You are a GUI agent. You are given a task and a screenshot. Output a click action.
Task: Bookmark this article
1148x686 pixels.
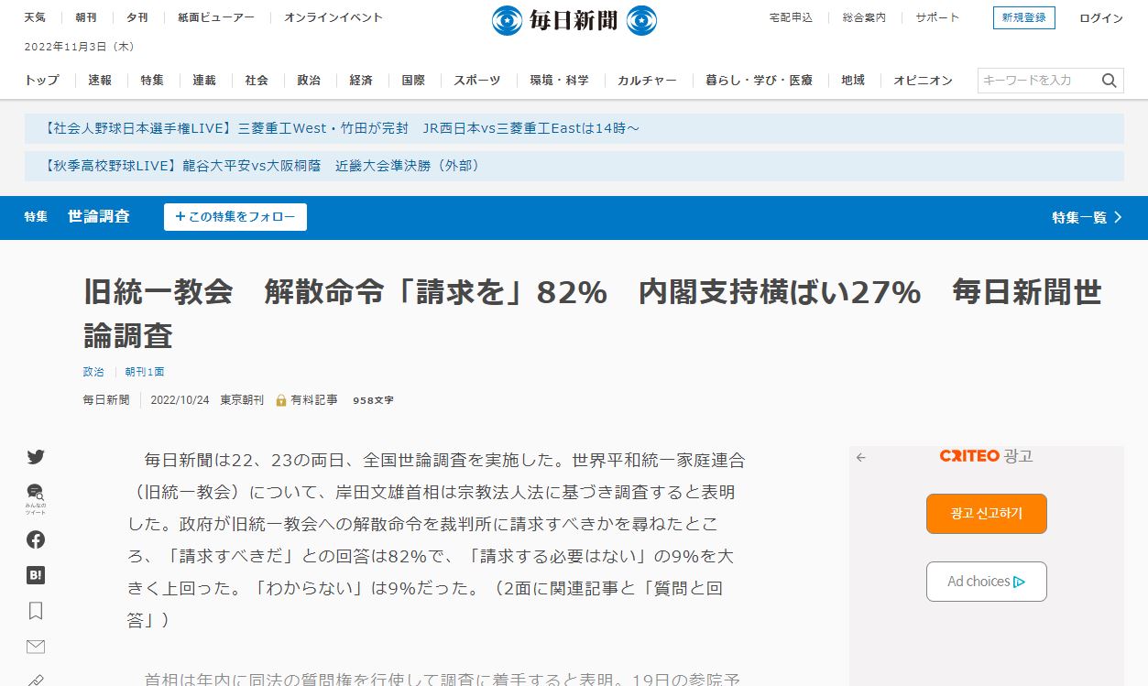[x=36, y=611]
